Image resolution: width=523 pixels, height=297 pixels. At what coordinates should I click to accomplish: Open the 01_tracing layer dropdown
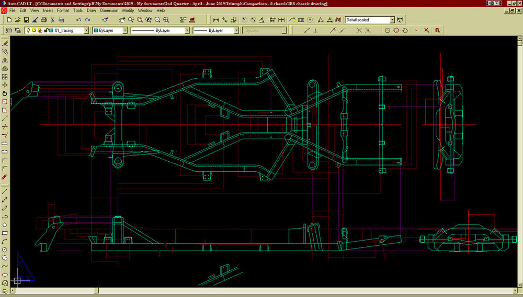86,30
